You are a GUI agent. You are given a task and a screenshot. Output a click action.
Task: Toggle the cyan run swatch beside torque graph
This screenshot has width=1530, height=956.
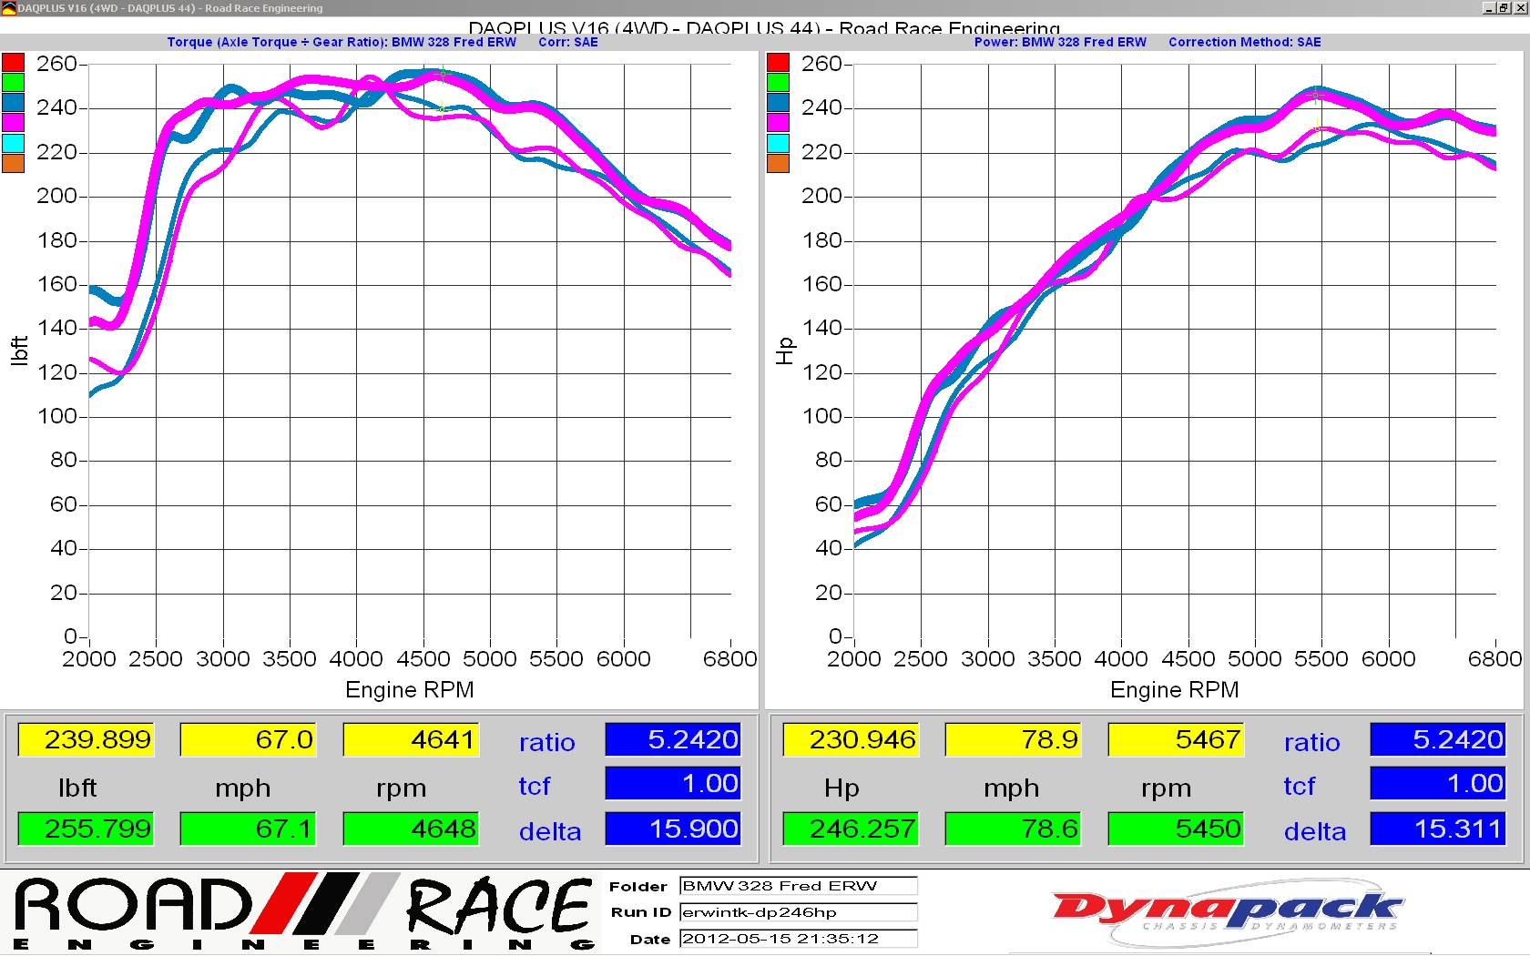(13, 143)
